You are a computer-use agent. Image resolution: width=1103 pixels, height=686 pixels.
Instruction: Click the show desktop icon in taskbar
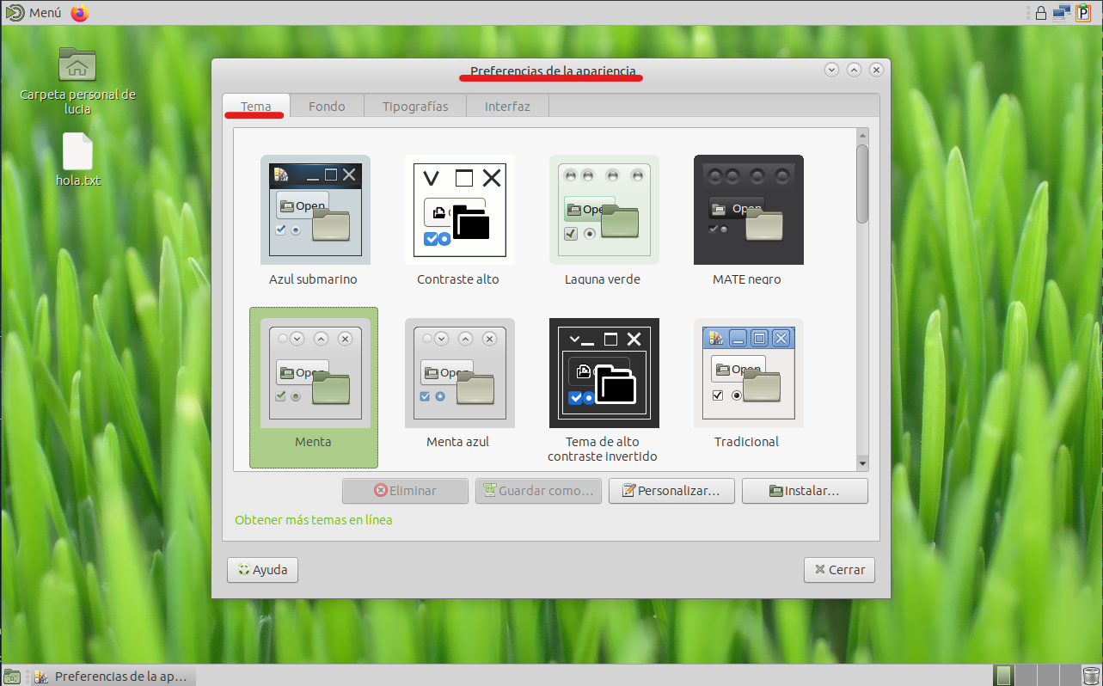(12, 676)
